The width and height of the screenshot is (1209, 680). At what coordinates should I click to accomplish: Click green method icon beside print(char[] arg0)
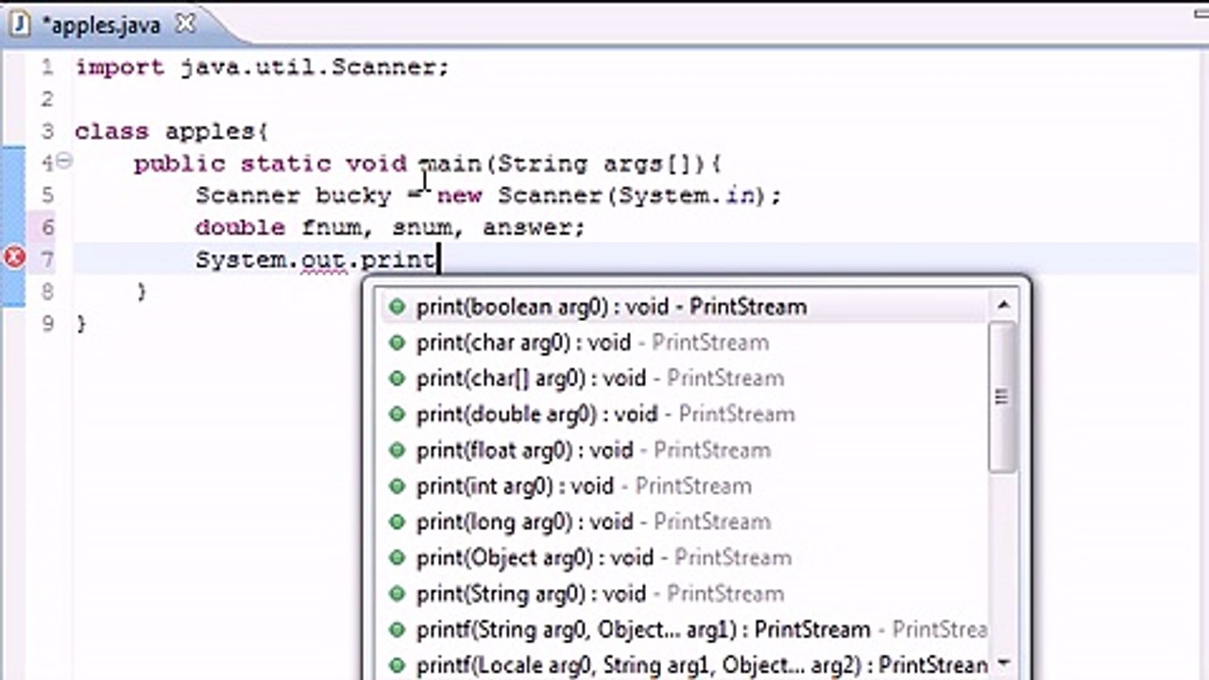397,379
